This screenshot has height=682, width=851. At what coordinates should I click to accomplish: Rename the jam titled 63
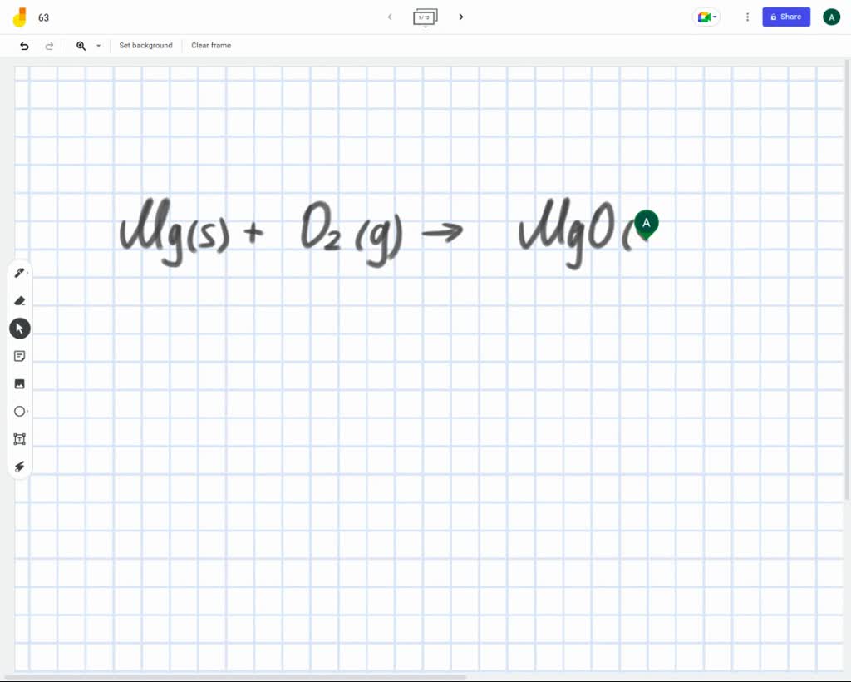(43, 17)
